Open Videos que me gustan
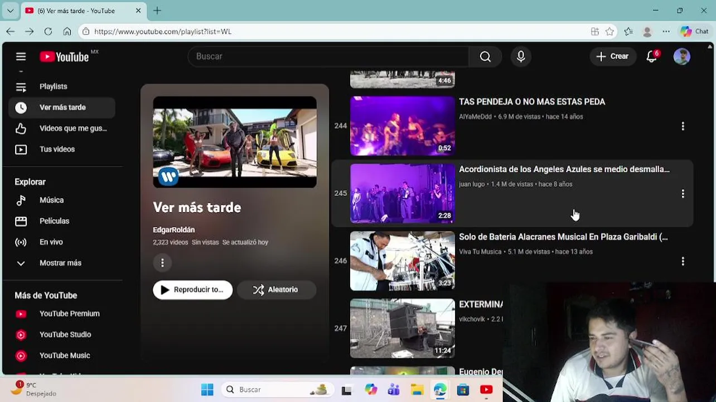 tap(61, 128)
